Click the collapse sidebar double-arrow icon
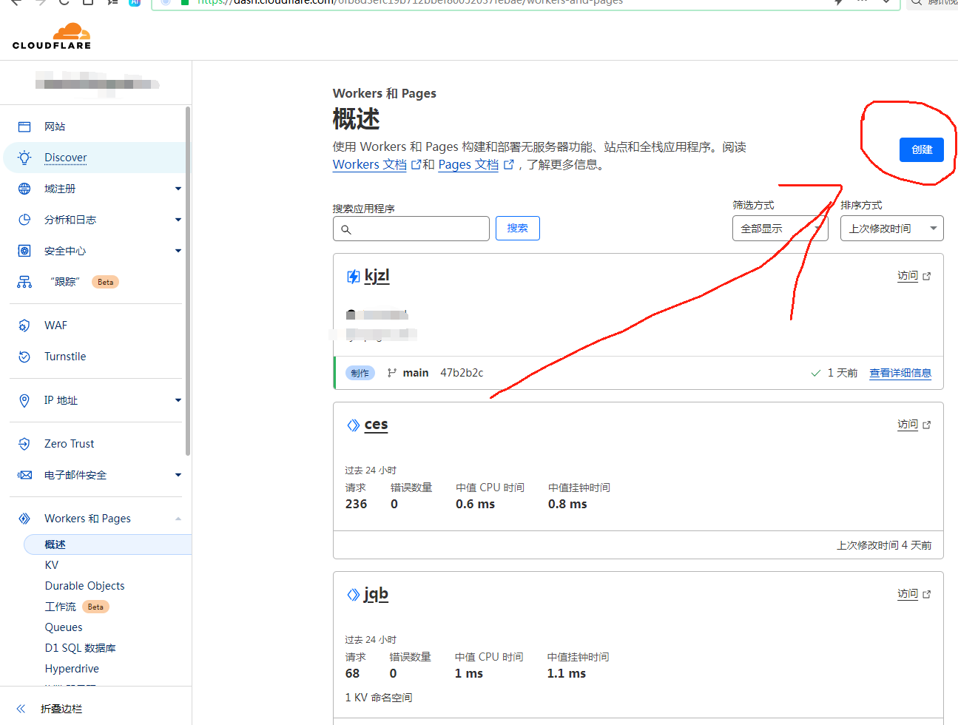This screenshot has height=725, width=958. coord(21,709)
